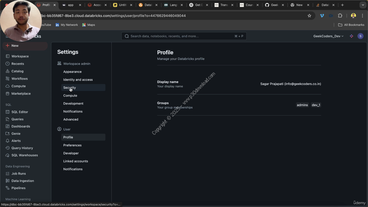Open Maps bookmark
This screenshot has height=207, width=368.
pyautogui.click(x=89, y=25)
